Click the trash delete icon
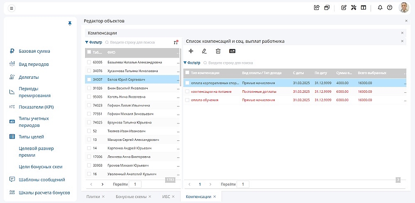Viewport: 415px width, 203px height. coord(218,51)
